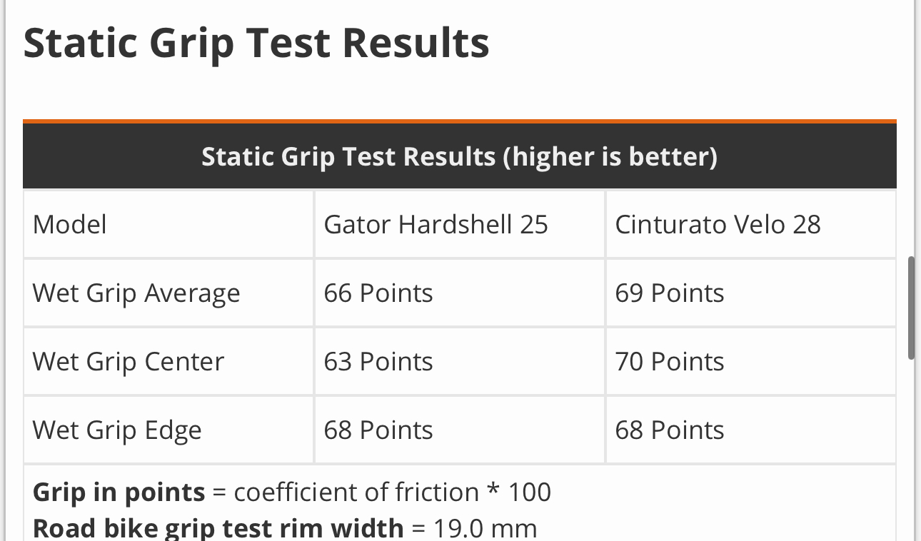Click the Gator Hardshell 25 column header
This screenshot has height=541, width=921.
[x=436, y=225]
